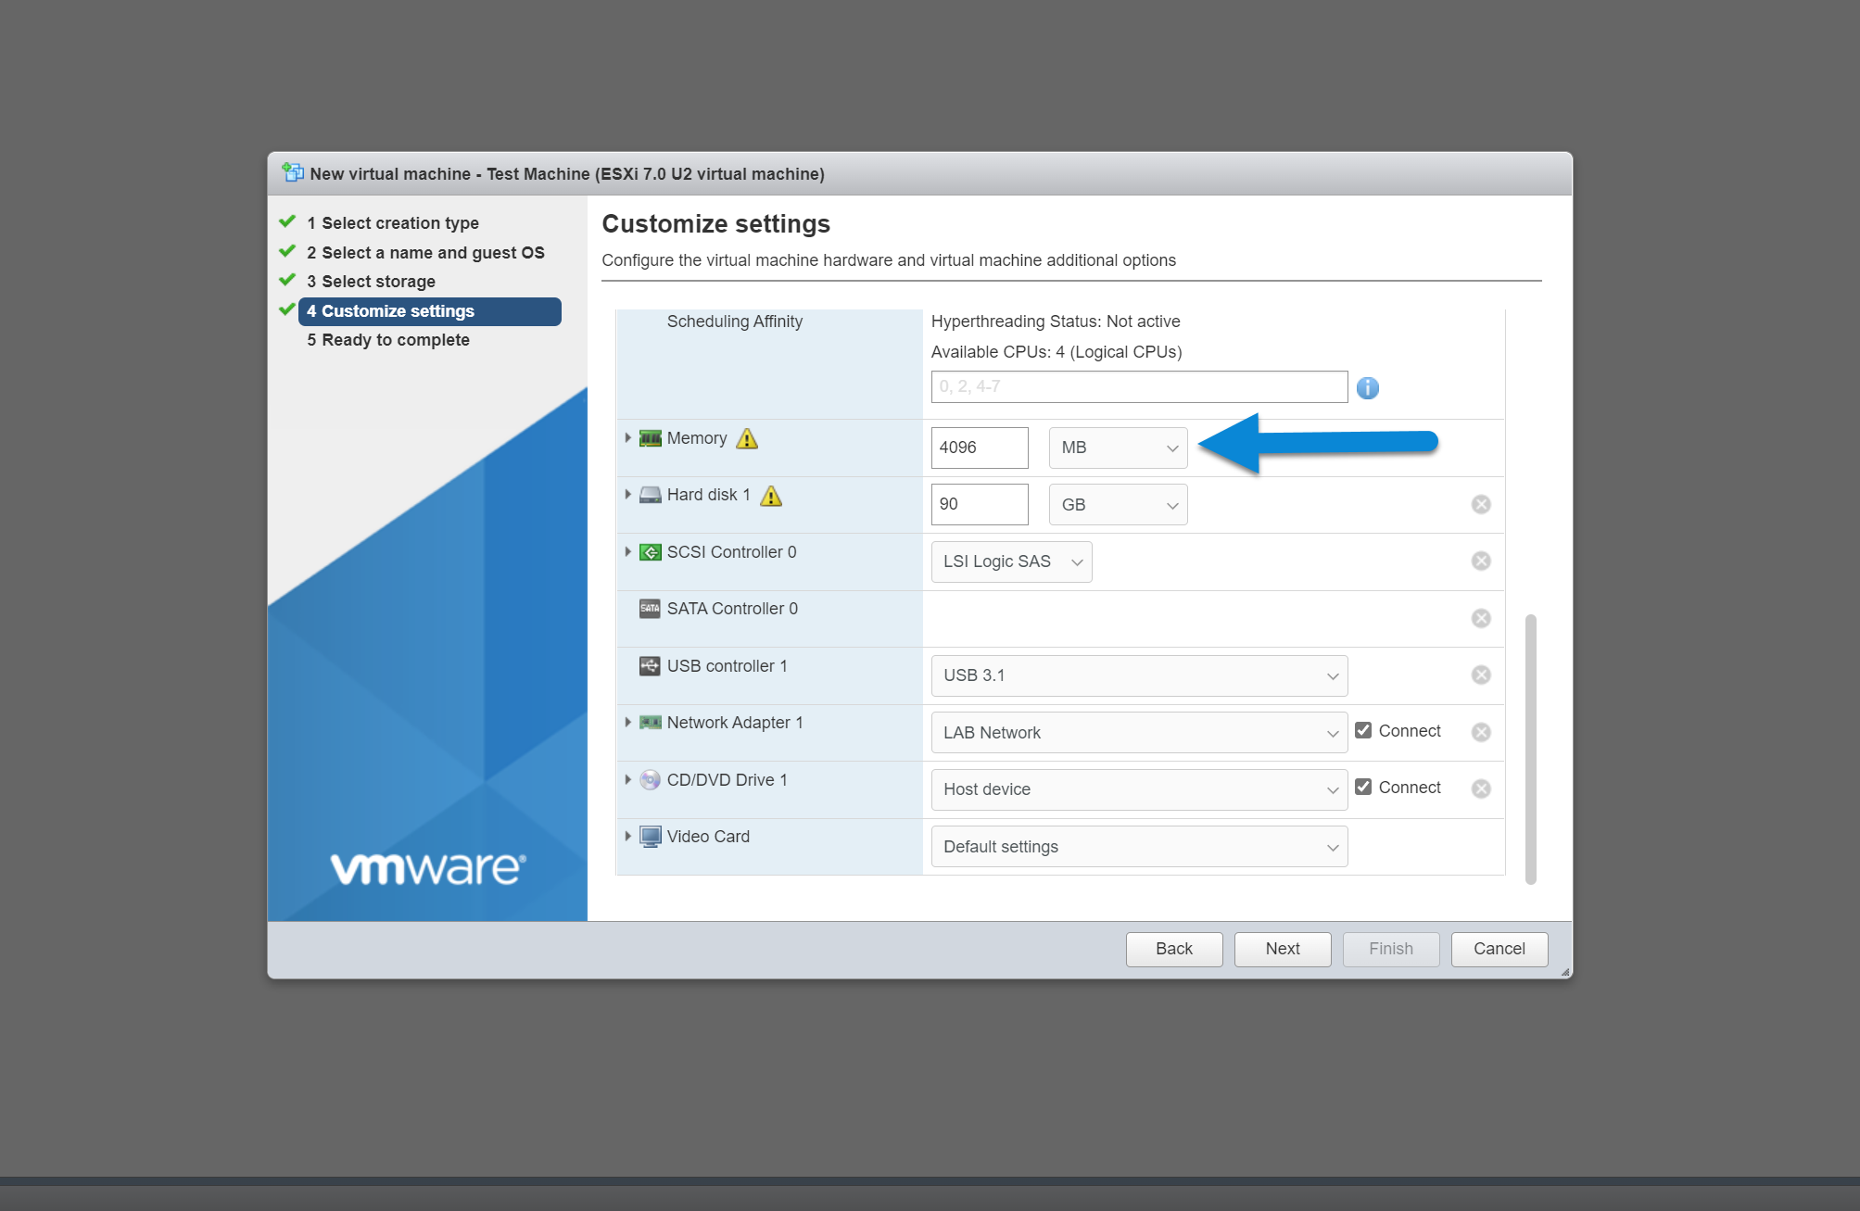The height and width of the screenshot is (1211, 1860).
Task: Click the Network Adapter 1 device icon
Action: pos(650,723)
